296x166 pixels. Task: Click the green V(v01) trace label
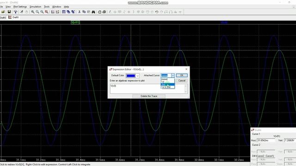click(75, 23)
